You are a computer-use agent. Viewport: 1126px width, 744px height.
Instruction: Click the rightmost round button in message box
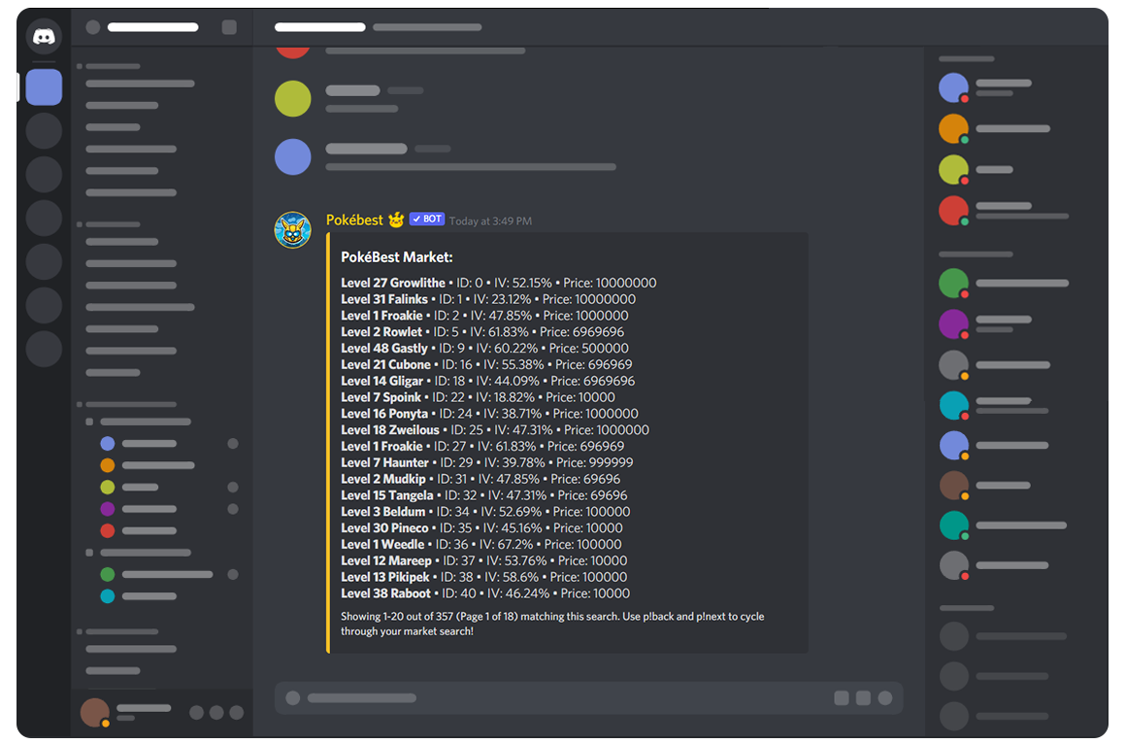coord(885,697)
